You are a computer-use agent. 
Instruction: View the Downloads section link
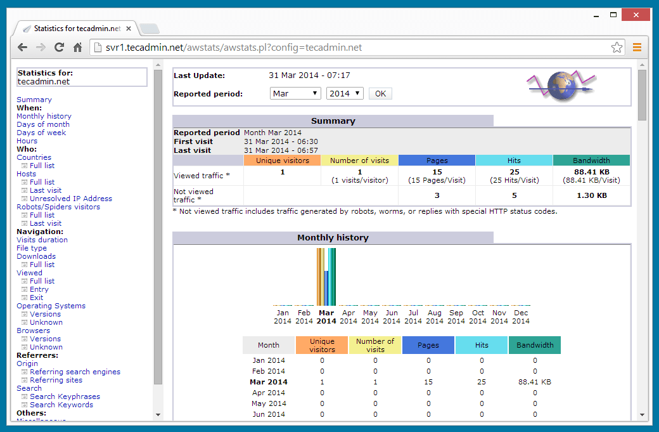click(35, 256)
